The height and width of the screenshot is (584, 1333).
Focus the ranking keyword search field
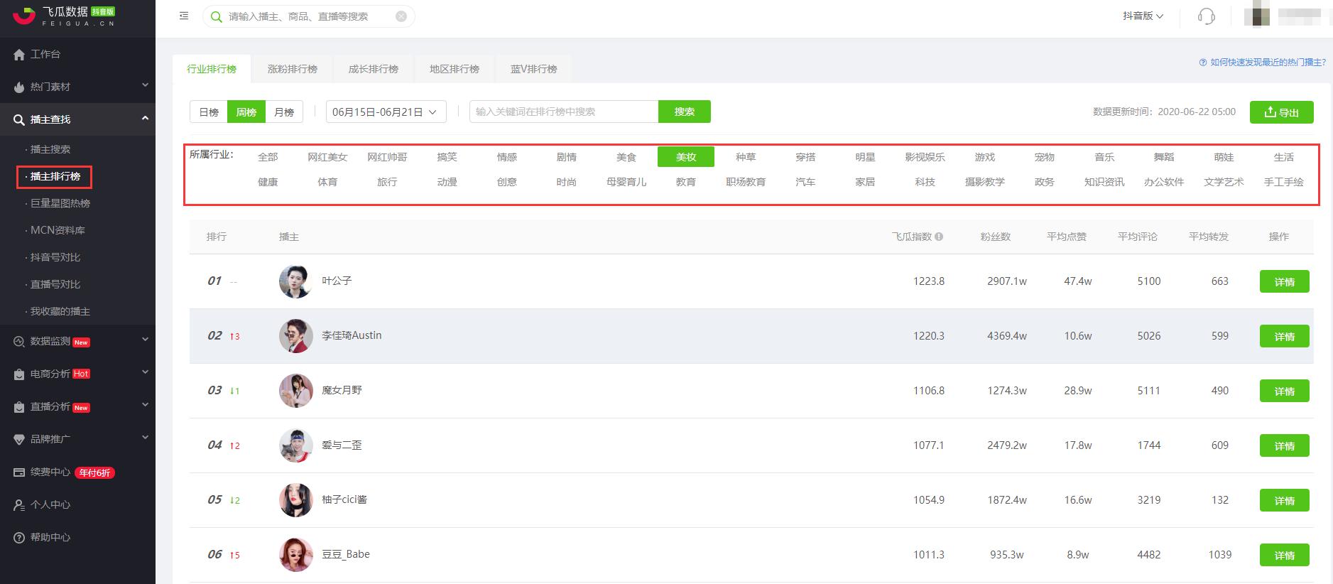coord(564,112)
